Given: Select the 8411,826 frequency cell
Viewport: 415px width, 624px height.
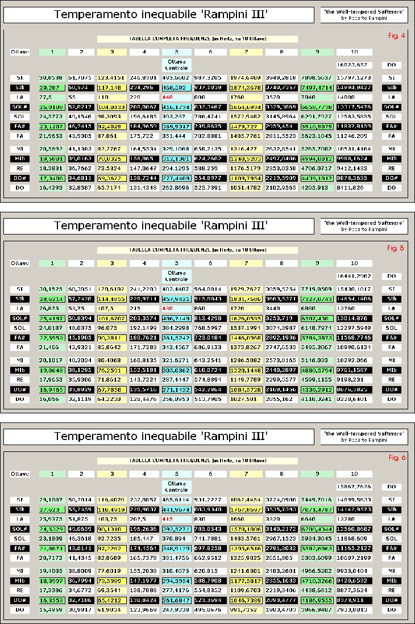Looking at the screenshot, I should pos(354,187).
